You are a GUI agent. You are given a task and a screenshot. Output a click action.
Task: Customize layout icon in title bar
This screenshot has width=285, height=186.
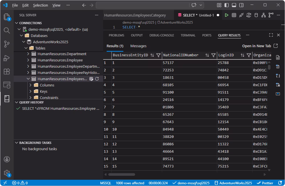[219, 5]
